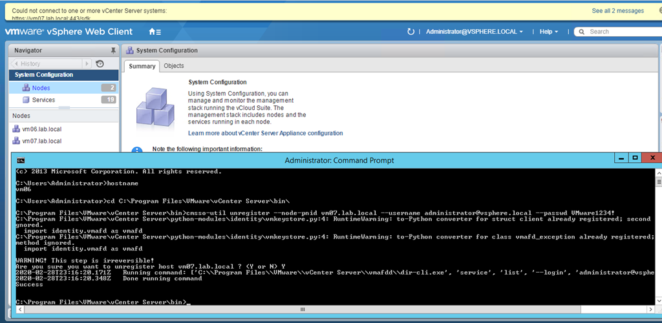Open the vSphere home menu icon

click(x=155, y=31)
